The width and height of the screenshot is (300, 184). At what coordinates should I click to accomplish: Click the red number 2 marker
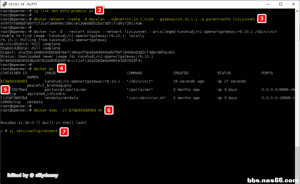tap(100, 10)
